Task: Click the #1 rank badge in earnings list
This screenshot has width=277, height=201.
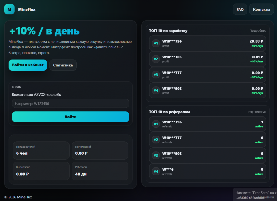Action: [156, 43]
